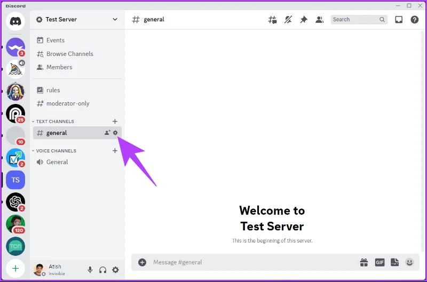The width and height of the screenshot is (427, 282).
Task: Open Atish user avatar status
Action: [x=39, y=270]
